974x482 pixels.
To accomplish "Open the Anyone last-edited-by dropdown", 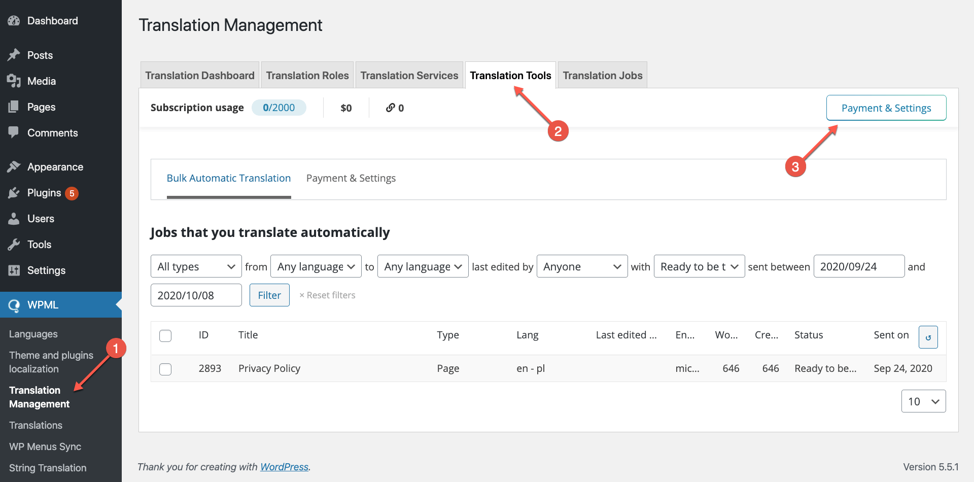I will [582, 266].
